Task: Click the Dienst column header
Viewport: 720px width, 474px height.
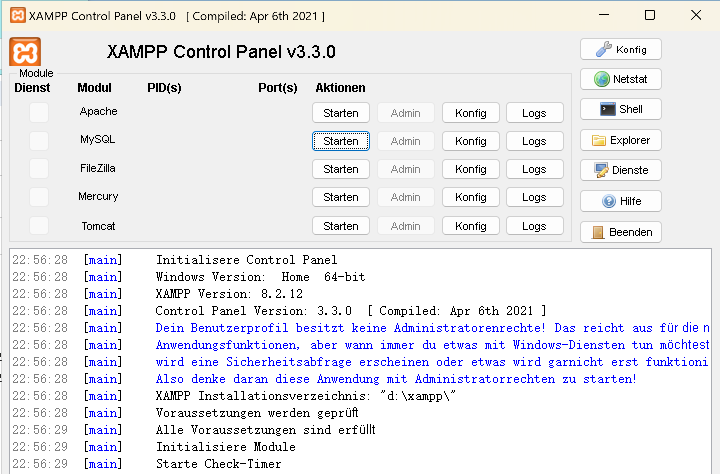Action: 32,87
